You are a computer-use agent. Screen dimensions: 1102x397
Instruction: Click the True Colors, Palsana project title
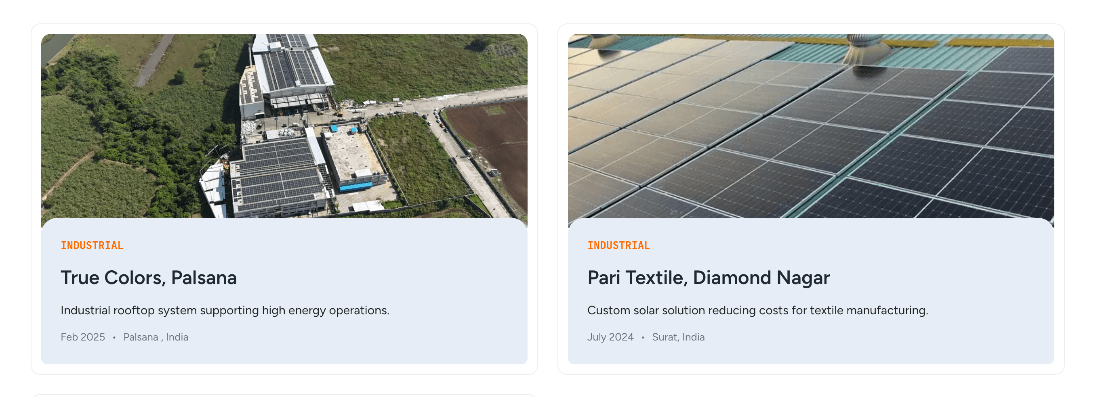pyautogui.click(x=148, y=278)
